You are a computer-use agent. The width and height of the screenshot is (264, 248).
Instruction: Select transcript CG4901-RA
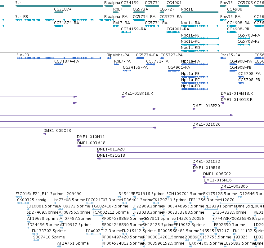click(x=173, y=32)
